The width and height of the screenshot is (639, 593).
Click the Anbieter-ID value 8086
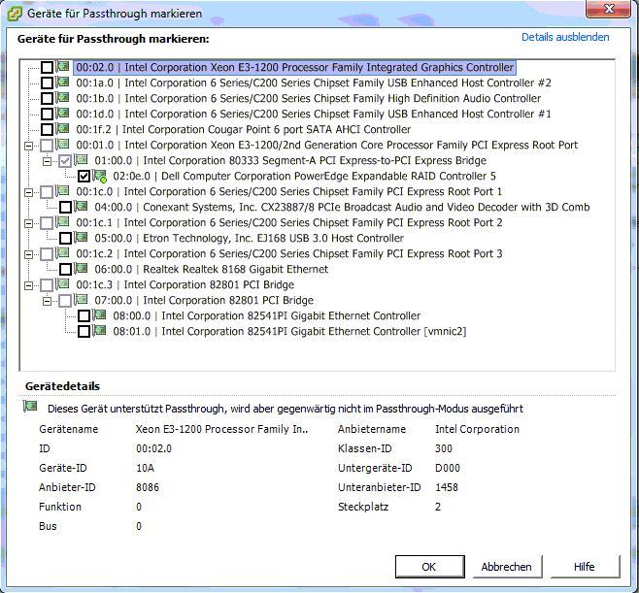coord(148,487)
